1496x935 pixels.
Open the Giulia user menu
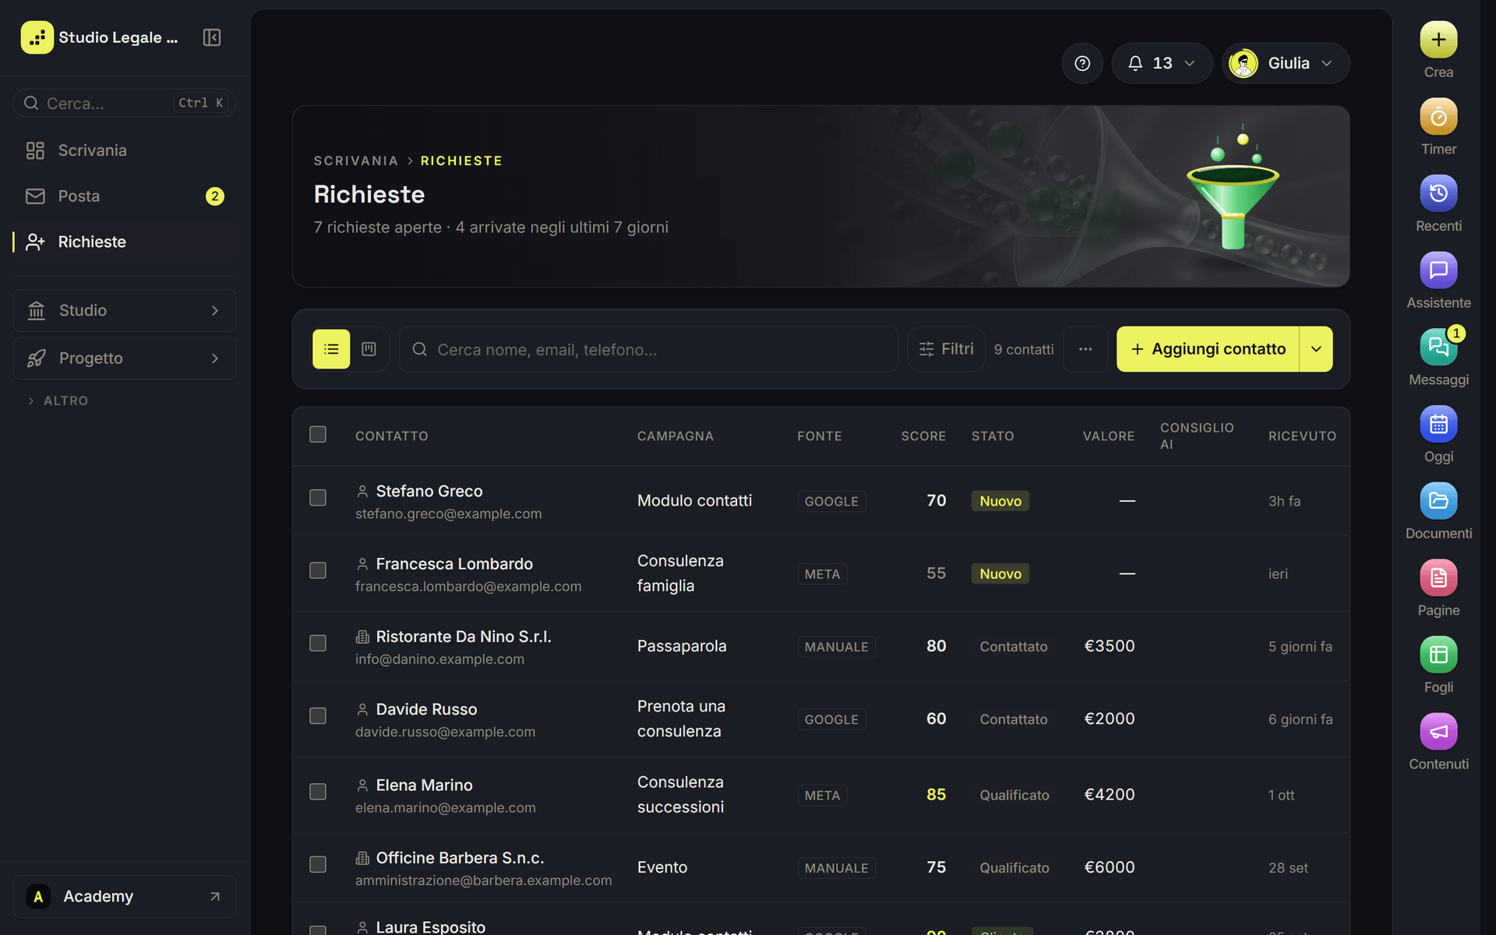tap(1286, 63)
